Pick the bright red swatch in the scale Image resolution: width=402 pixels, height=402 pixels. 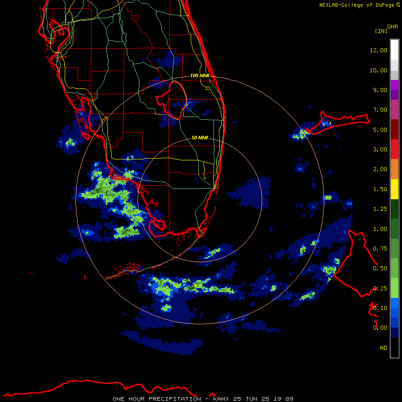[394, 149]
